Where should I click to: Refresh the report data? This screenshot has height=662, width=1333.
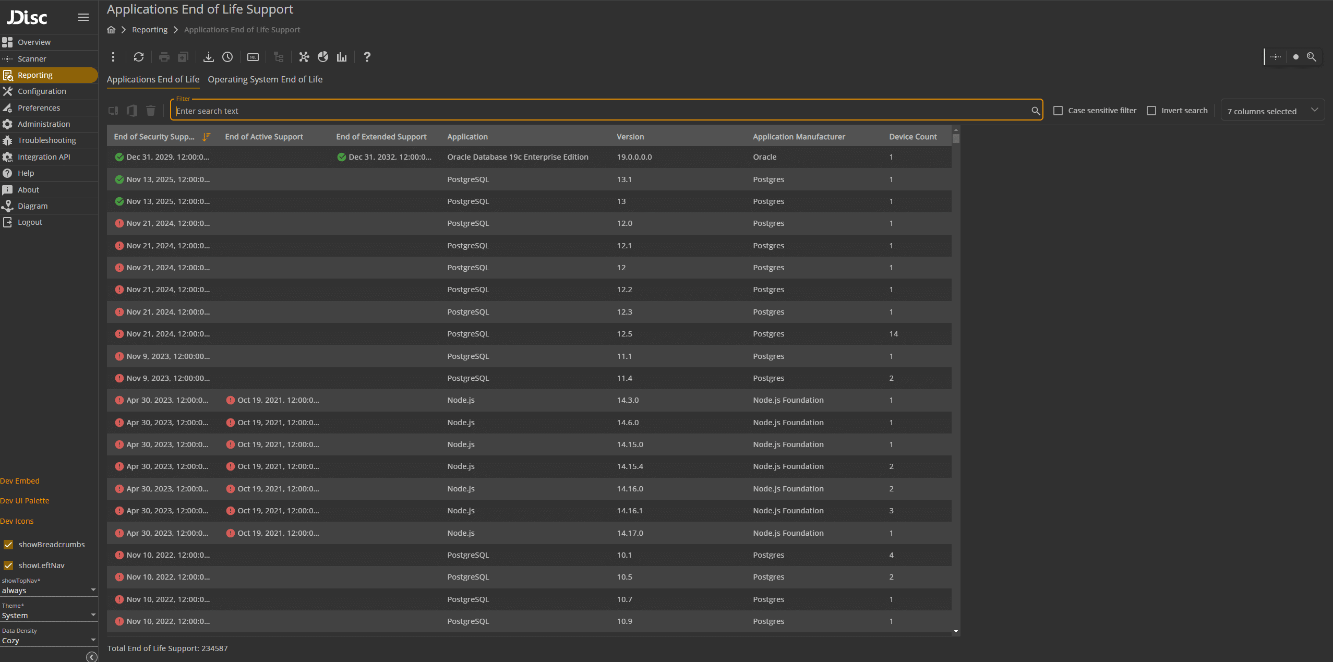pyautogui.click(x=138, y=57)
